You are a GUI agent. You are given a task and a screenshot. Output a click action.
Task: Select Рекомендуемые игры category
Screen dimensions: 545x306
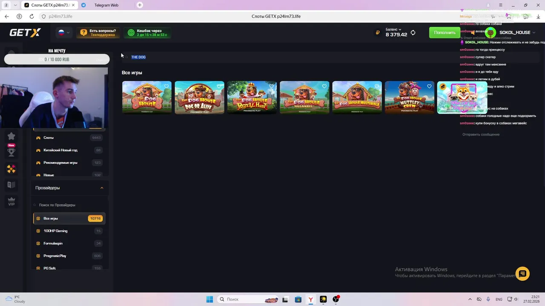[x=69, y=163]
